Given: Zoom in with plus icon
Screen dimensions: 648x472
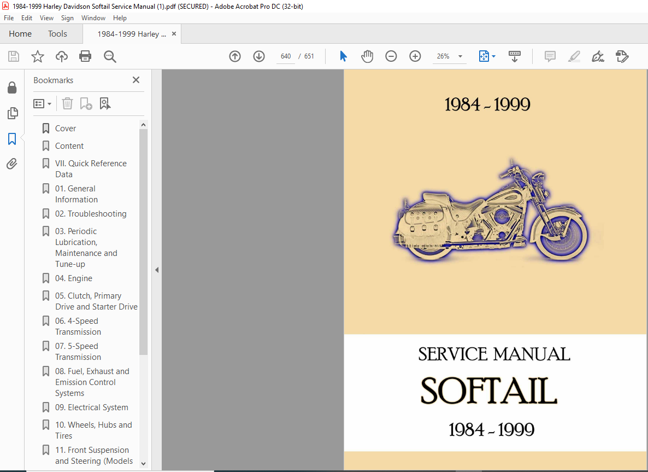Looking at the screenshot, I should (415, 56).
